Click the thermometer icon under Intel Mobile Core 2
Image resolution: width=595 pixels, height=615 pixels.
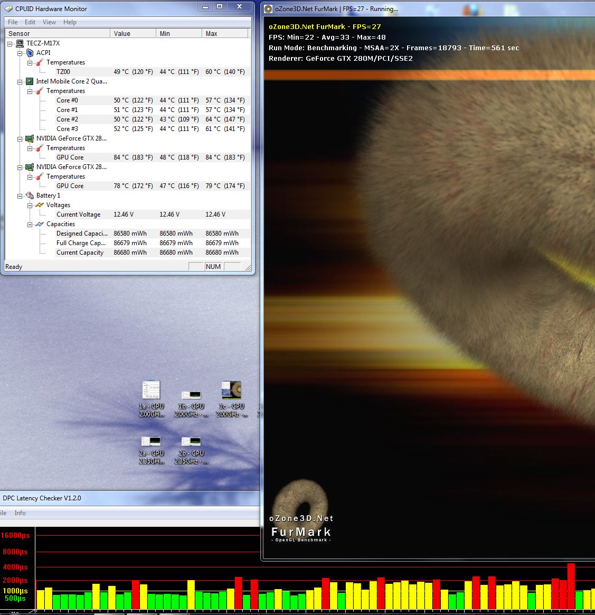(x=40, y=91)
